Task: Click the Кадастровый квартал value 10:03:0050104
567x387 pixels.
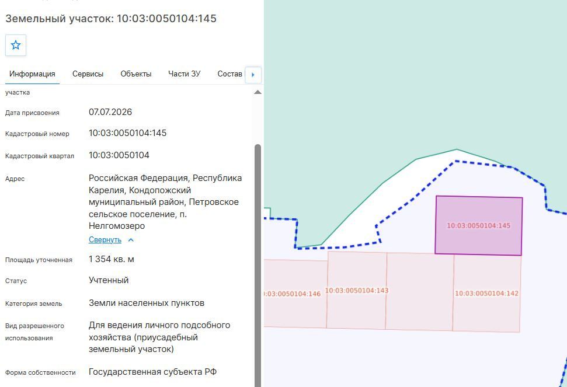Action: (x=119, y=155)
